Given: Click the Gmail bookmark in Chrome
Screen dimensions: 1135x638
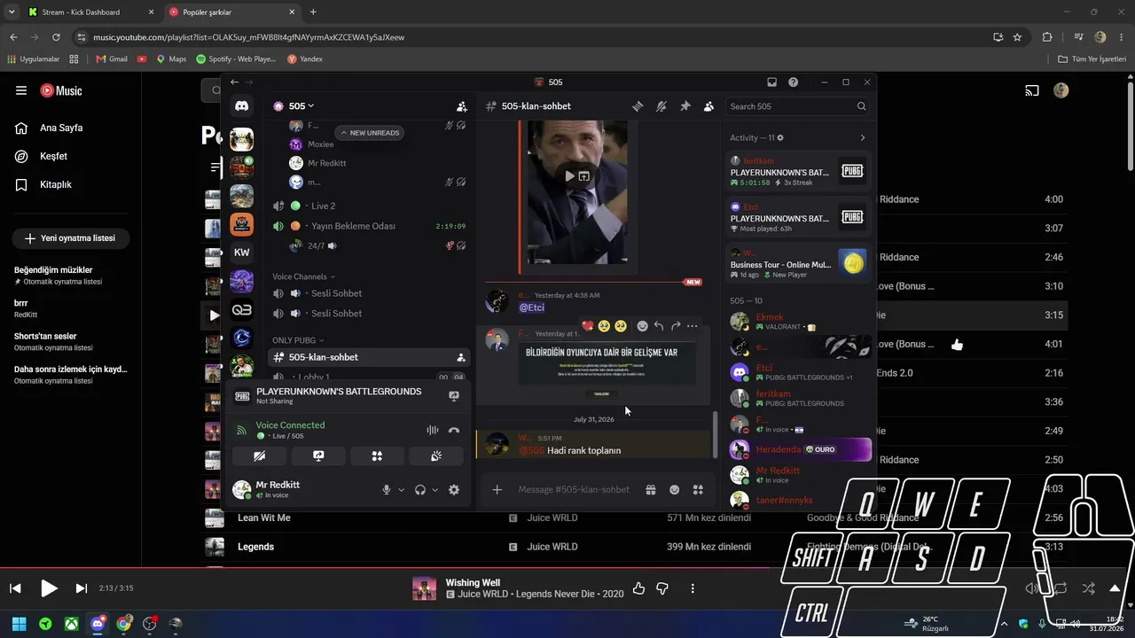Looking at the screenshot, I should pyautogui.click(x=112, y=59).
